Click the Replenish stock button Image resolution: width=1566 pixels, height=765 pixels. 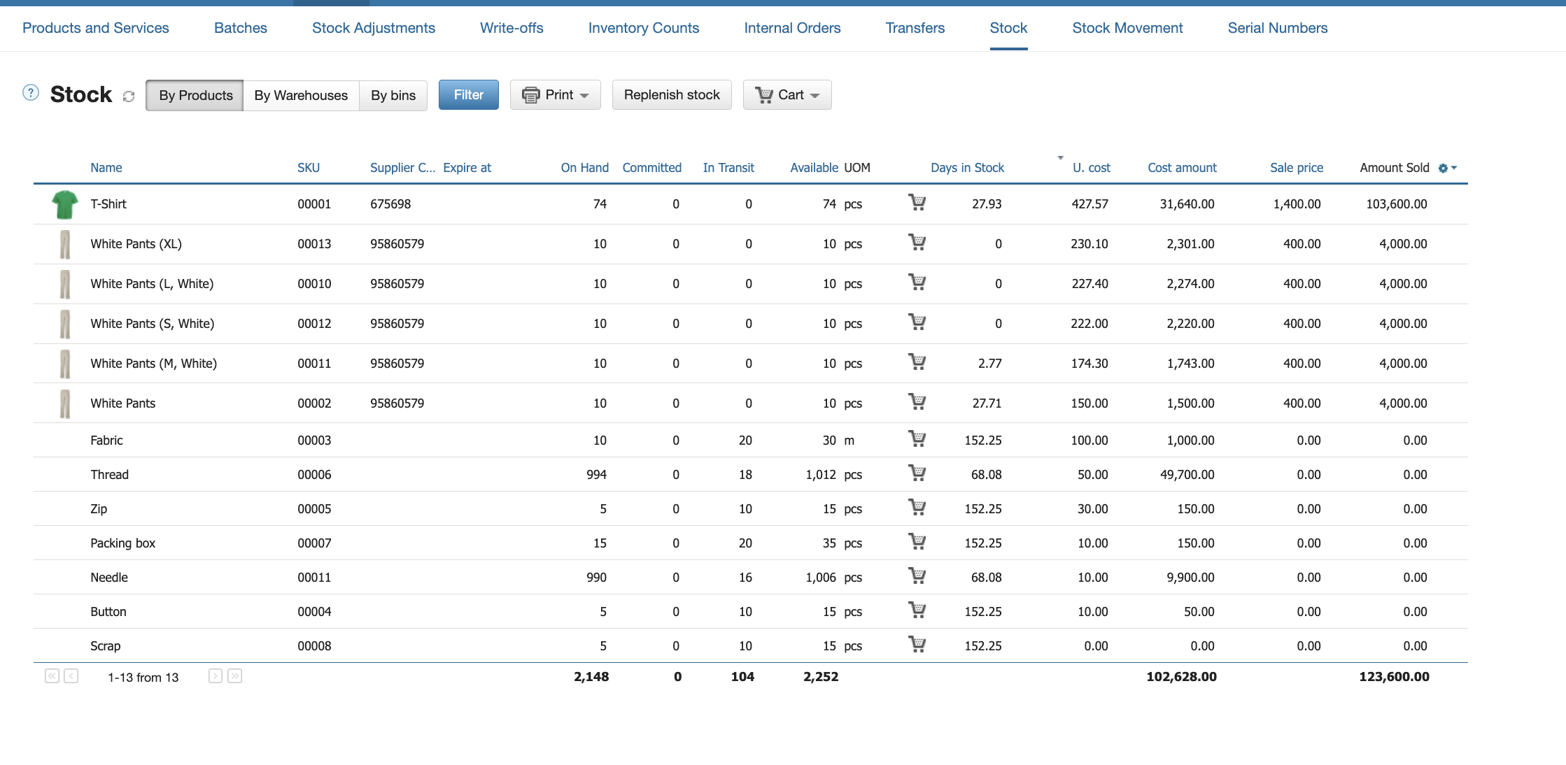[x=672, y=95]
